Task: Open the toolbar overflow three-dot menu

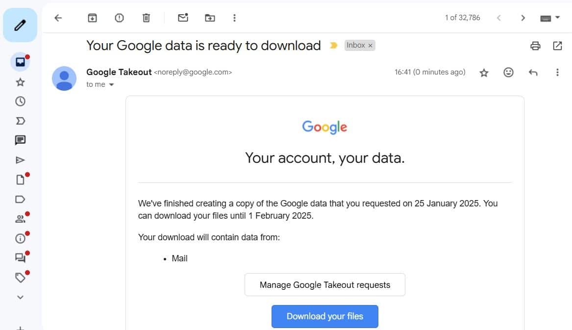Action: tap(234, 18)
